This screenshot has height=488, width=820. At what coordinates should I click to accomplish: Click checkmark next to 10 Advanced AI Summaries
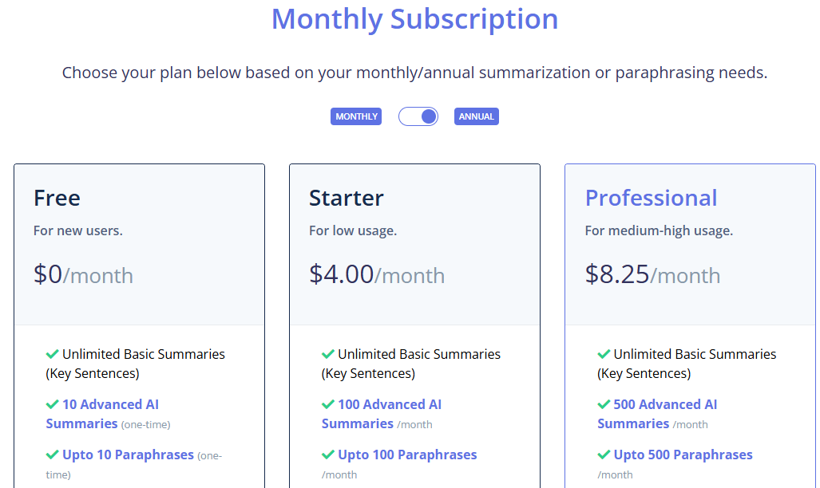point(52,404)
